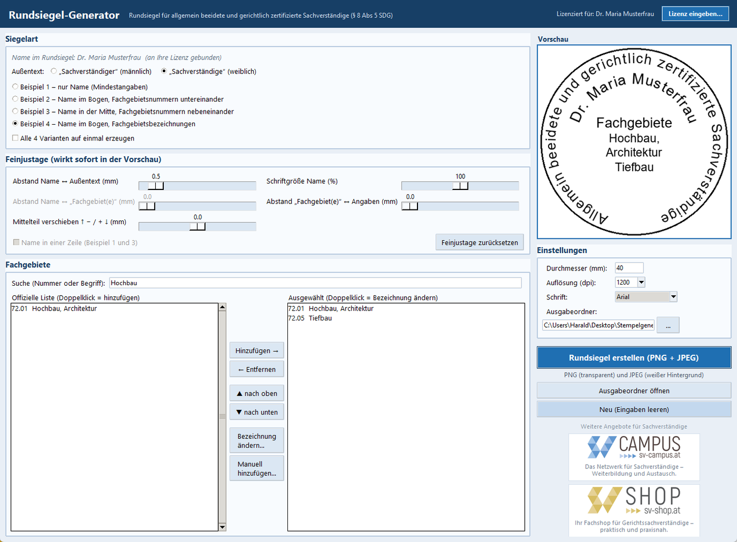Click Rundsiegel erstellen (PNG + JPEG)
Viewport: 737px width, 542px height.
coord(634,357)
